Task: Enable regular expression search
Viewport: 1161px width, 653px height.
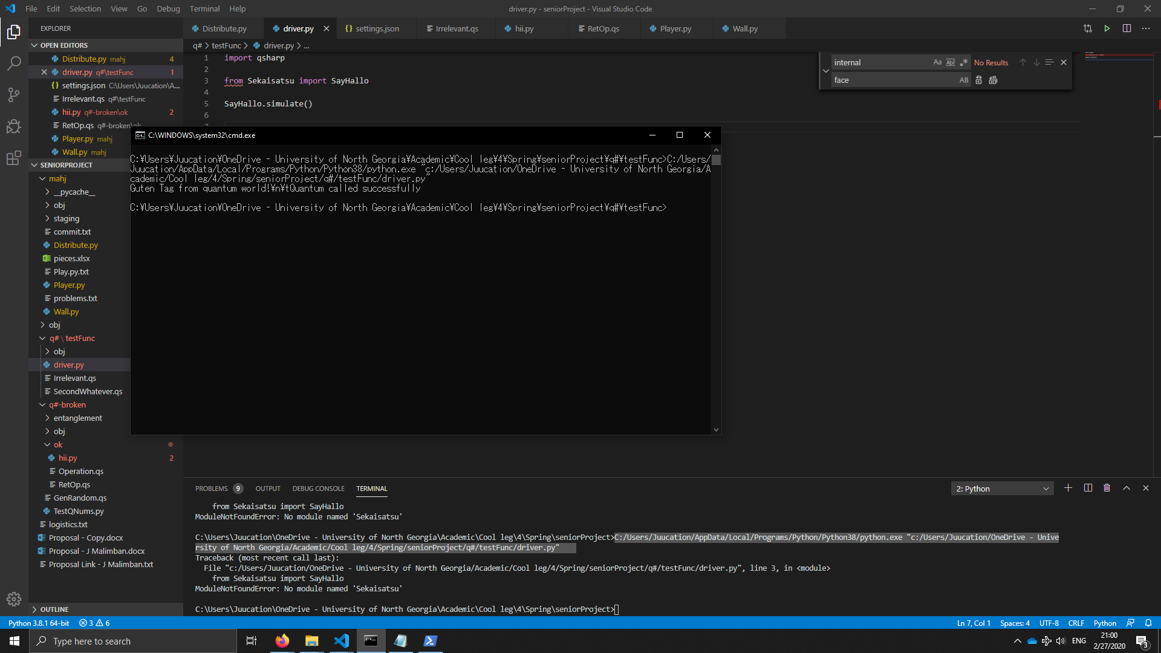Action: 964,62
